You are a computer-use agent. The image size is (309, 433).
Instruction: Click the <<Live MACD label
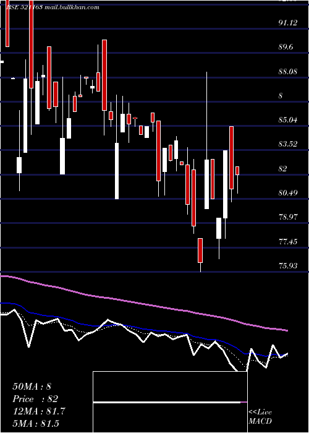pos(260,416)
